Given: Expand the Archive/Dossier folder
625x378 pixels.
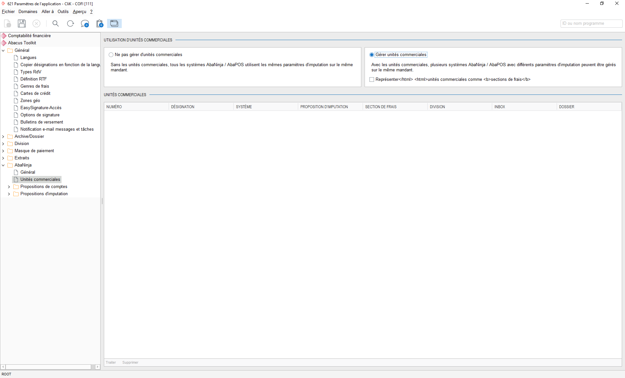Looking at the screenshot, I should pos(3,137).
